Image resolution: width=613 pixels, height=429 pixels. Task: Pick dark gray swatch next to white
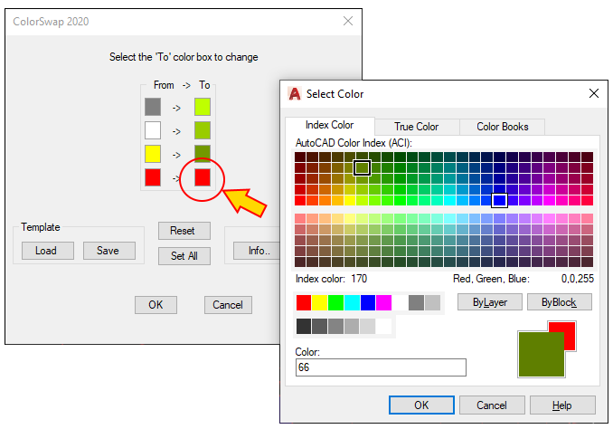tap(417, 303)
